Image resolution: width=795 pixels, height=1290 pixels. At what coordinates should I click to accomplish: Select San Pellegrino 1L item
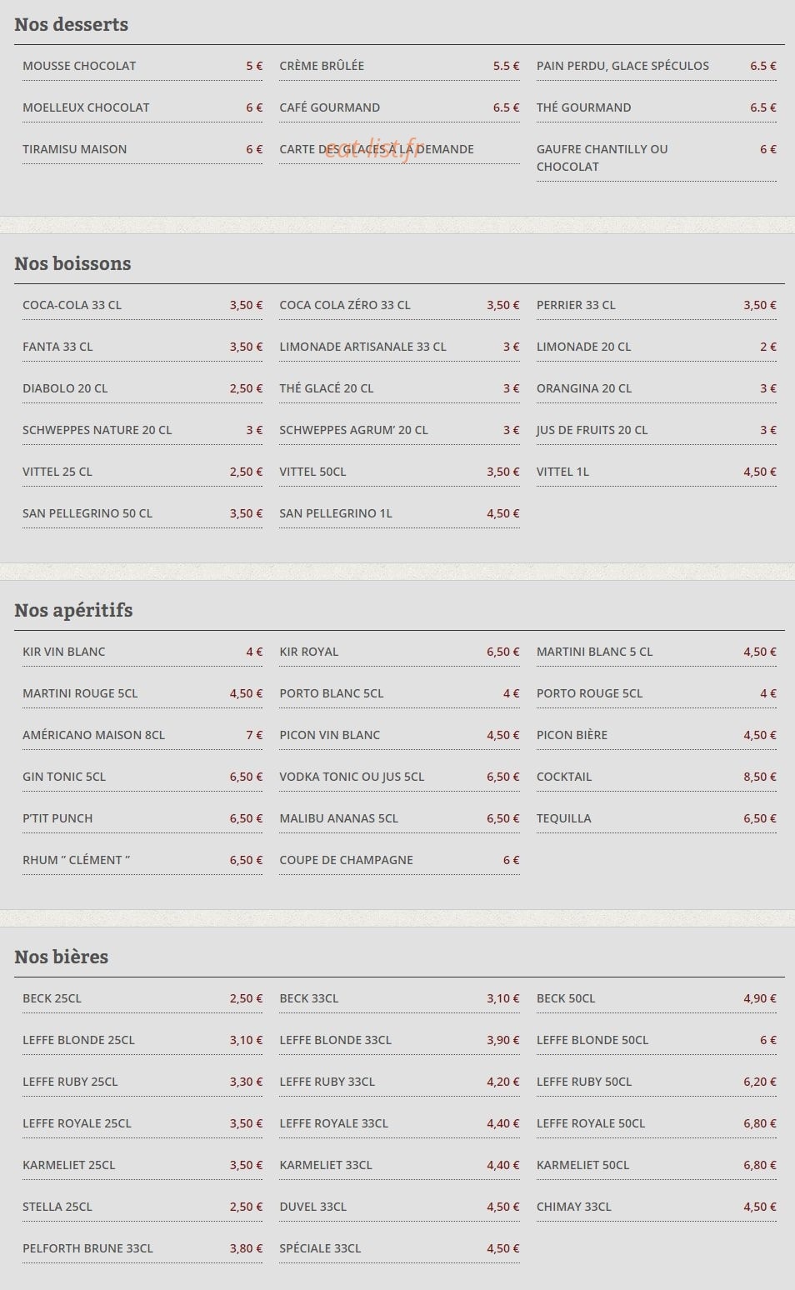pyautogui.click(x=399, y=513)
